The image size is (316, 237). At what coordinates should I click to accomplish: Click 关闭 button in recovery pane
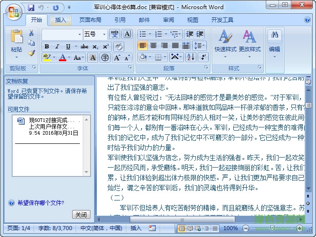click(x=81, y=215)
